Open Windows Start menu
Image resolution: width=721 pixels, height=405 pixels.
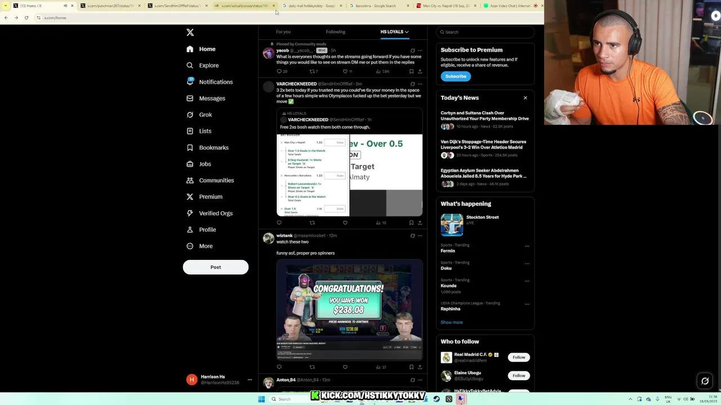pyautogui.click(x=261, y=399)
